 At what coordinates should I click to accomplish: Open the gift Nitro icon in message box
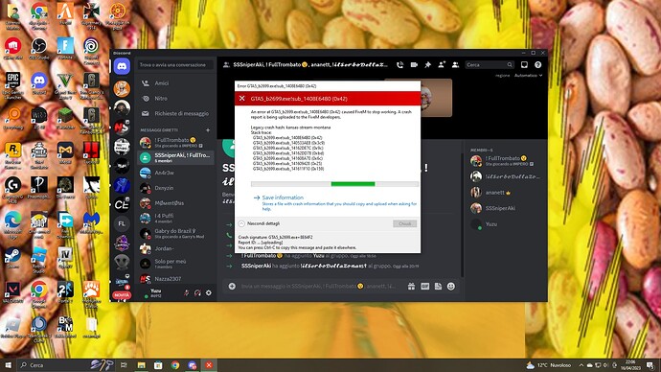pyautogui.click(x=411, y=287)
